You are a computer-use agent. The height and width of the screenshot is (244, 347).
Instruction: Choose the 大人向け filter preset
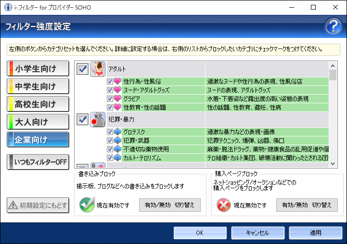pos(38,121)
